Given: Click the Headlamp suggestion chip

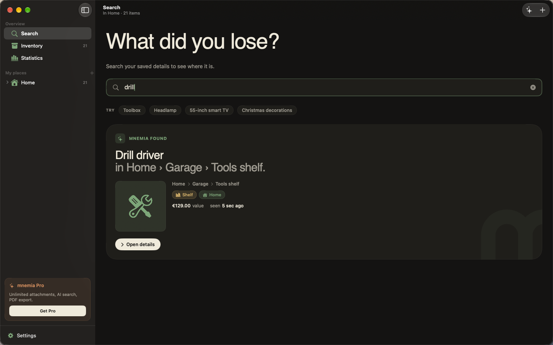Looking at the screenshot, I should (165, 110).
